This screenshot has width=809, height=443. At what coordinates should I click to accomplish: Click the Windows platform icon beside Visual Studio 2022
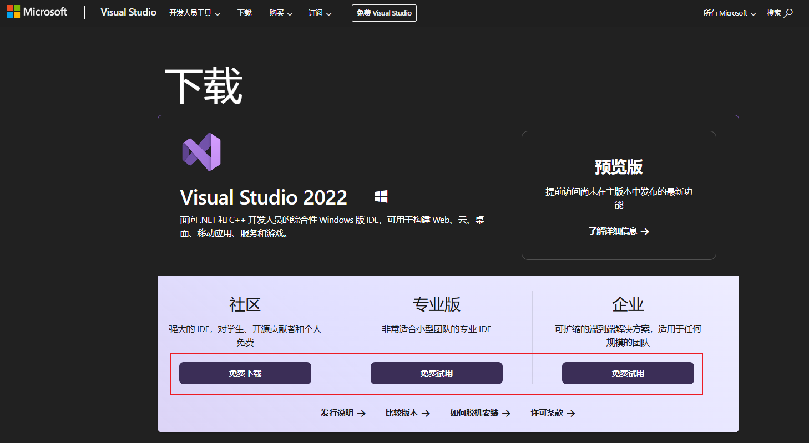click(x=381, y=197)
